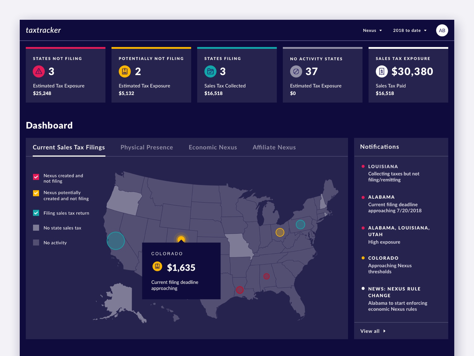The width and height of the screenshot is (474, 356).
Task: Expand the 2018 to date date selector
Action: pos(409,30)
